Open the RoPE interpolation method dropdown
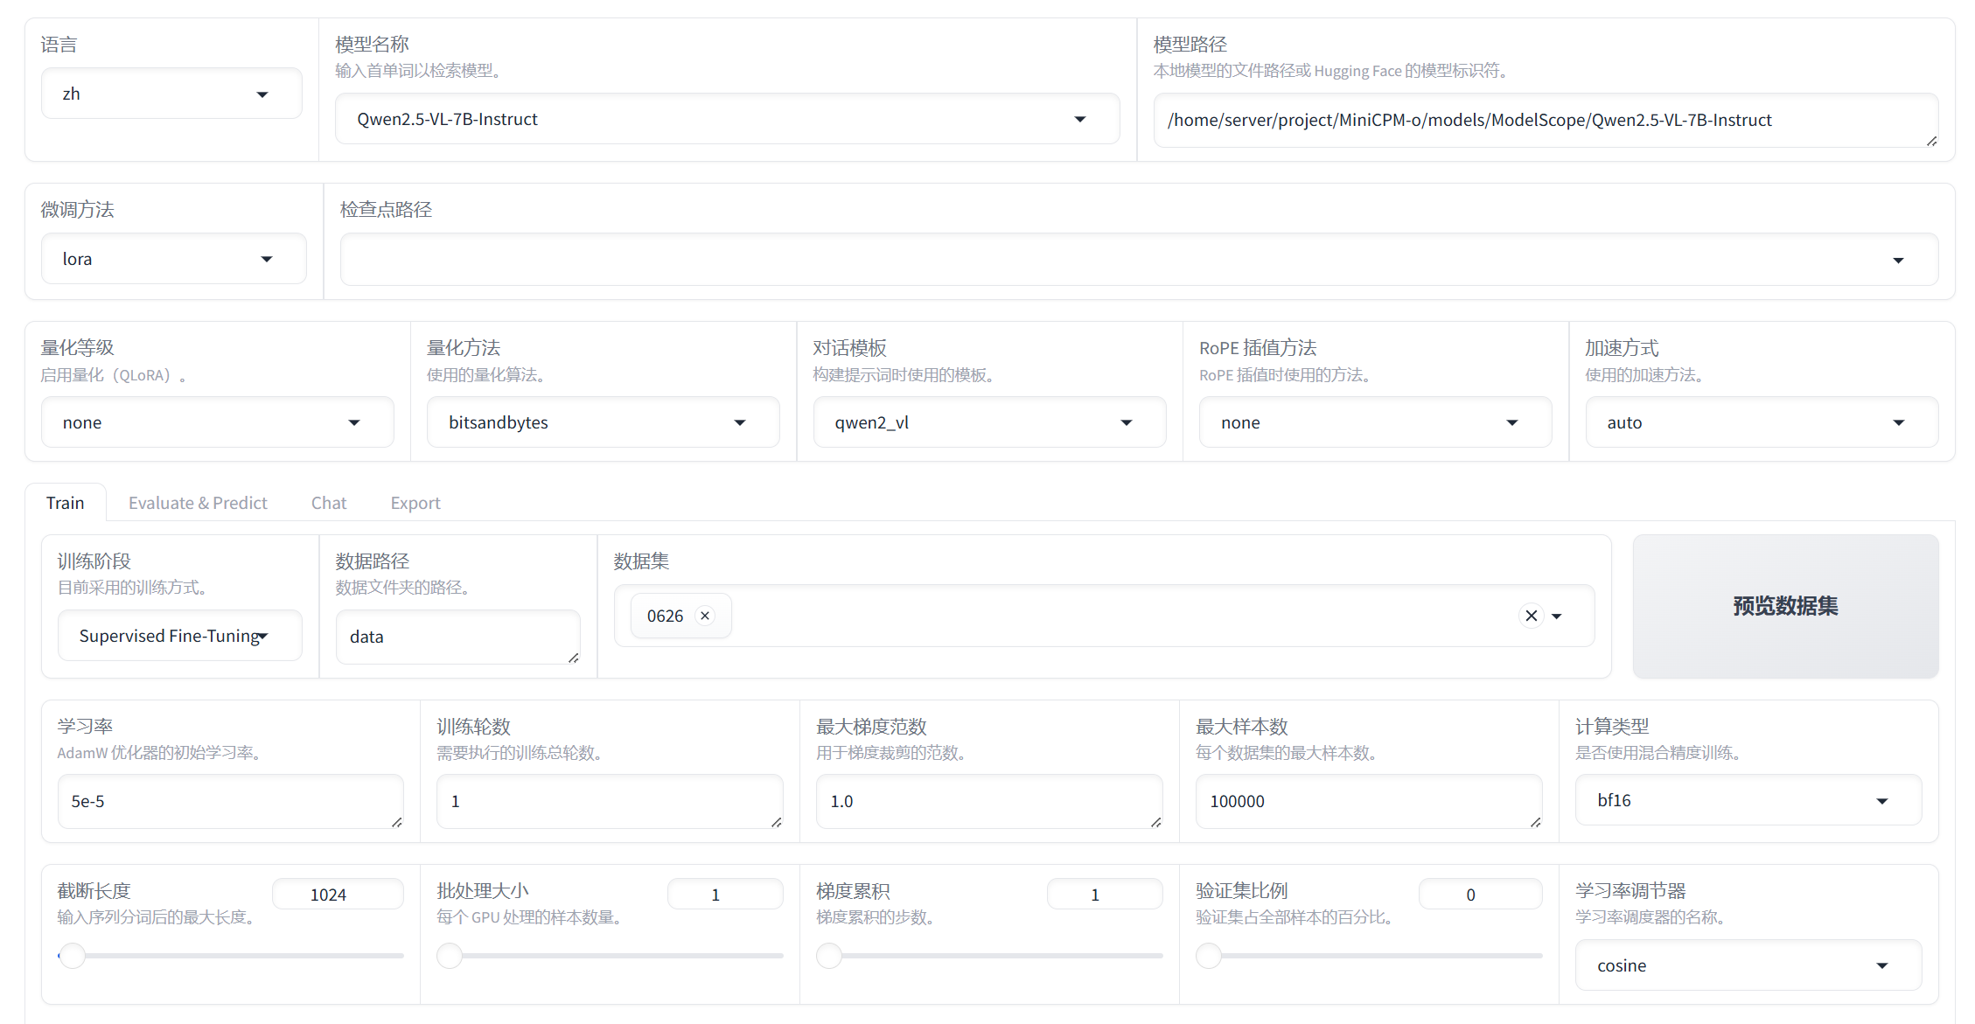The width and height of the screenshot is (1975, 1024). [x=1375, y=422]
